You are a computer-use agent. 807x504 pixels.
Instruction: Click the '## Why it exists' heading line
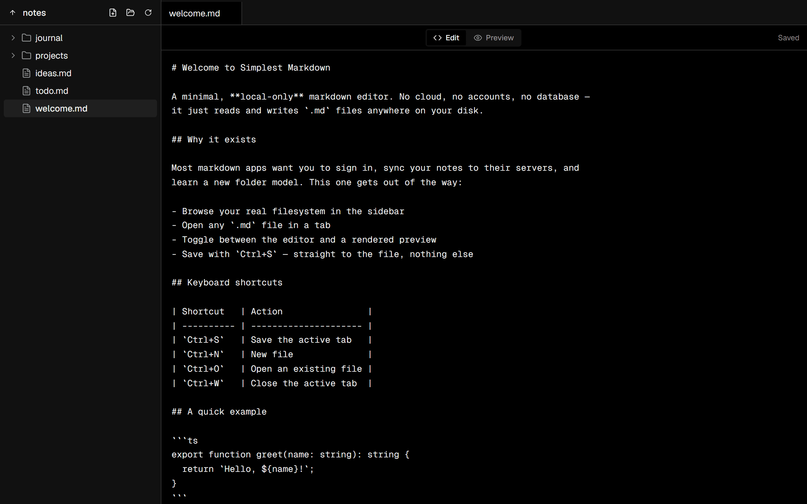214,139
